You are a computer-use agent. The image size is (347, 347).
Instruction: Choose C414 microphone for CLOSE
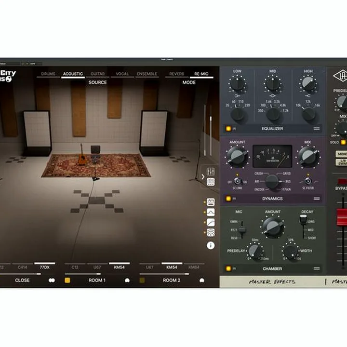(x=22, y=267)
